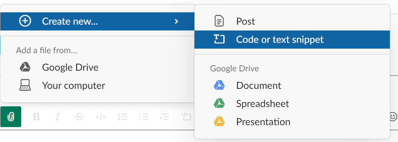Image resolution: width=398 pixels, height=142 pixels.
Task: Toggle bold formatting
Action: 36,117
